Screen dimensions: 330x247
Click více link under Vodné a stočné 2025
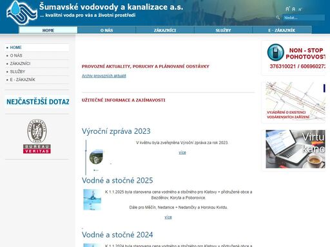(x=168, y=217)
